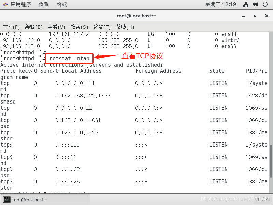Viewport: 273px width, 205px height.
Task: Open the 编辑(E) menu
Action: tap(33, 27)
